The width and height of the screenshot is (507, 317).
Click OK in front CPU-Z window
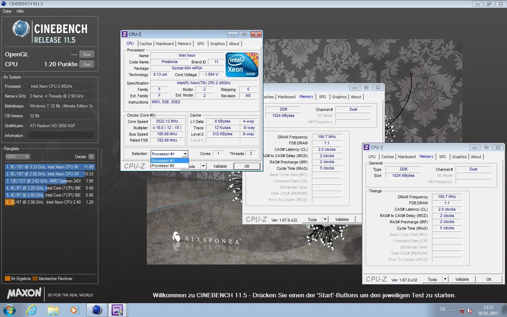click(247, 166)
